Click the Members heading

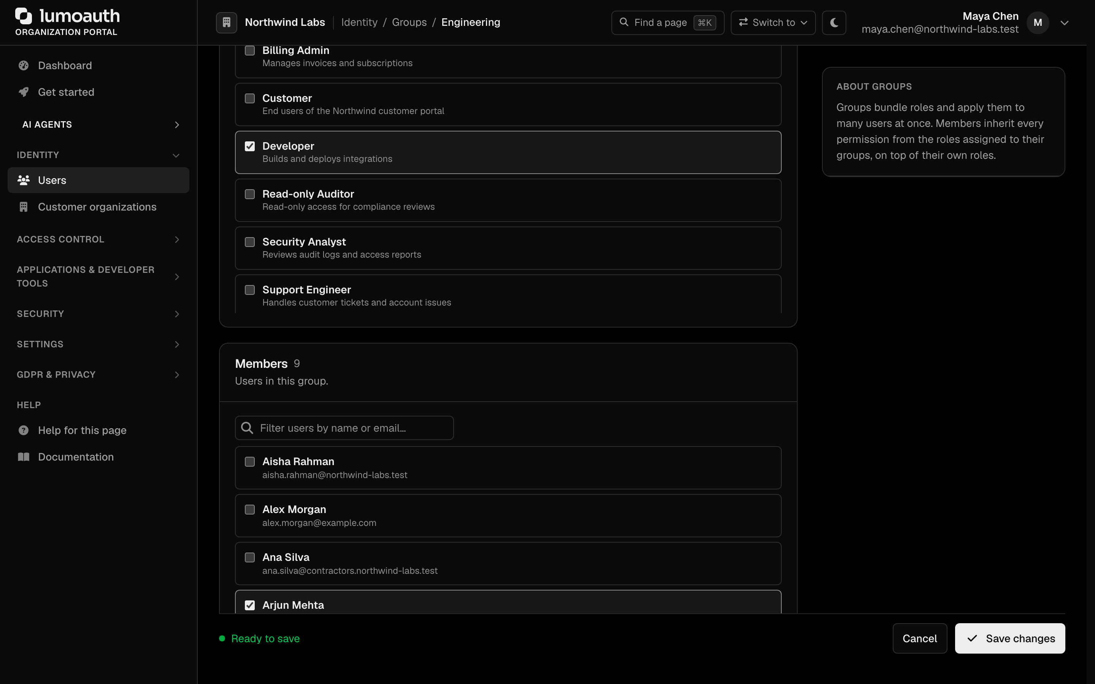pos(261,364)
